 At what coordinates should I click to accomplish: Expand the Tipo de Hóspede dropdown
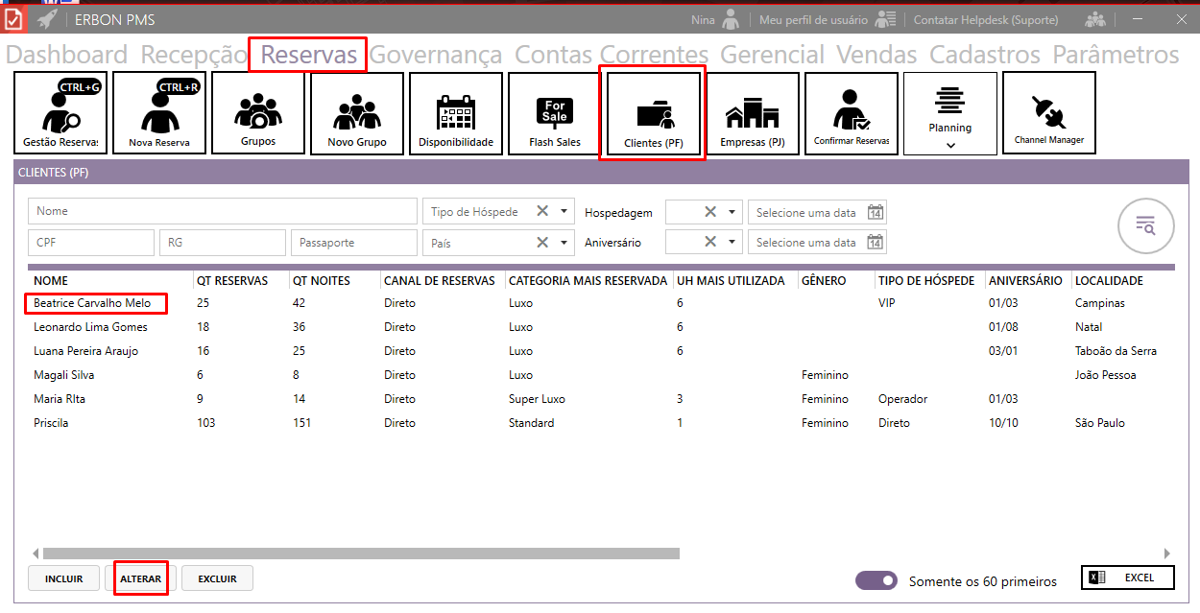[564, 211]
